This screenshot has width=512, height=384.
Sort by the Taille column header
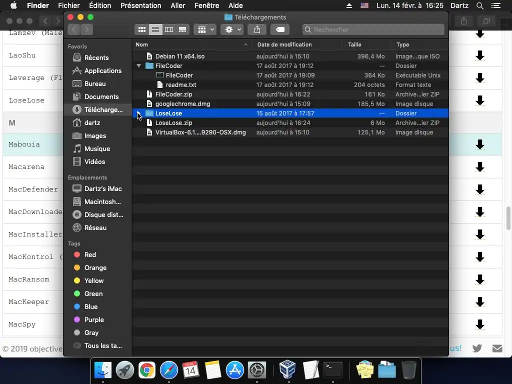[x=366, y=44]
